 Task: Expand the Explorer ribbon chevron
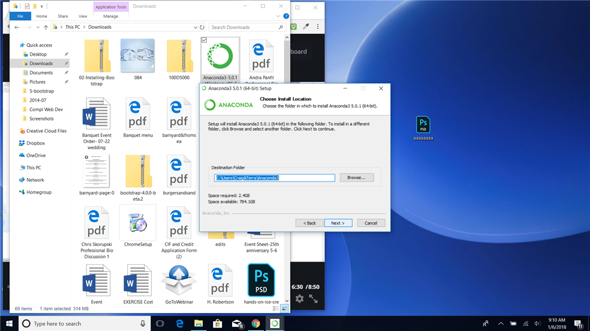pyautogui.click(x=278, y=16)
